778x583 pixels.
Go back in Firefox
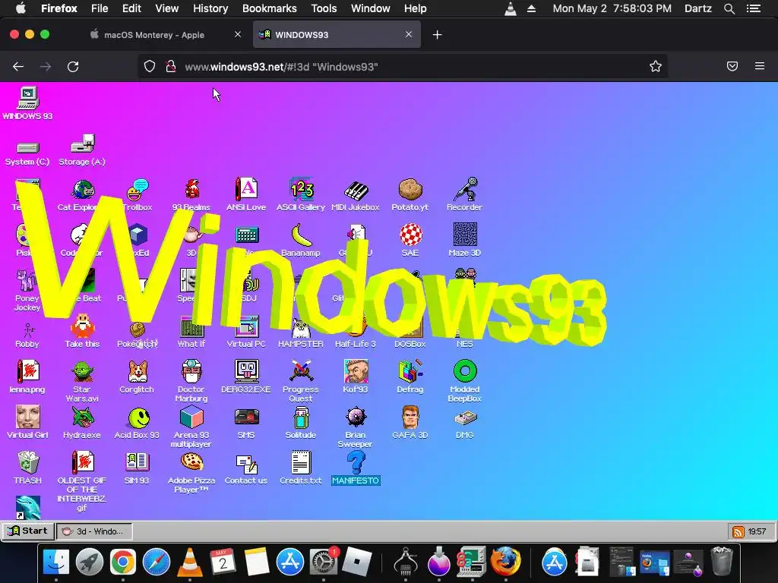[18, 67]
